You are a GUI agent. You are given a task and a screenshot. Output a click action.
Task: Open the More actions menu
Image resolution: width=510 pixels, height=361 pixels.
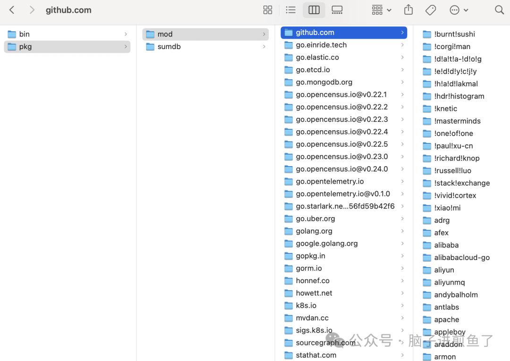459,10
